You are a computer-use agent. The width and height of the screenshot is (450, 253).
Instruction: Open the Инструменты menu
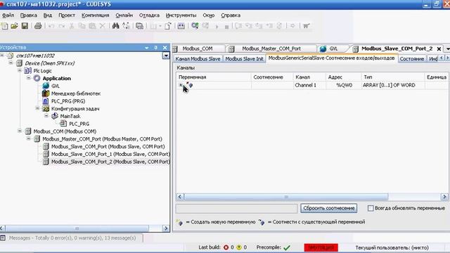(x=181, y=15)
